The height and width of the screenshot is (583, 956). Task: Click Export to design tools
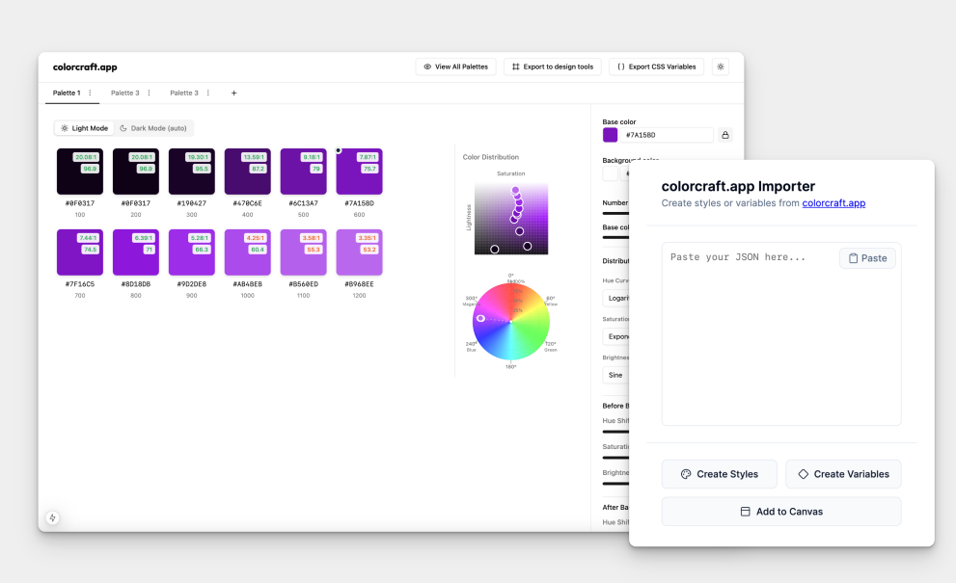[x=553, y=66]
